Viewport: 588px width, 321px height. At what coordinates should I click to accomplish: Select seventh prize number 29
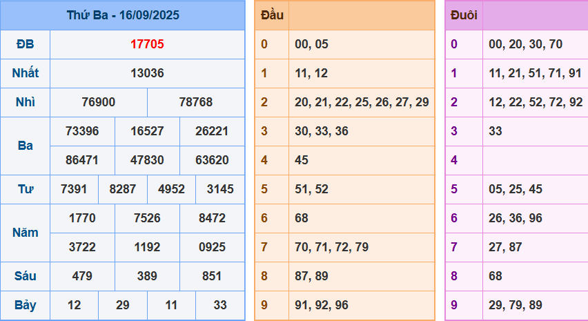point(123,305)
